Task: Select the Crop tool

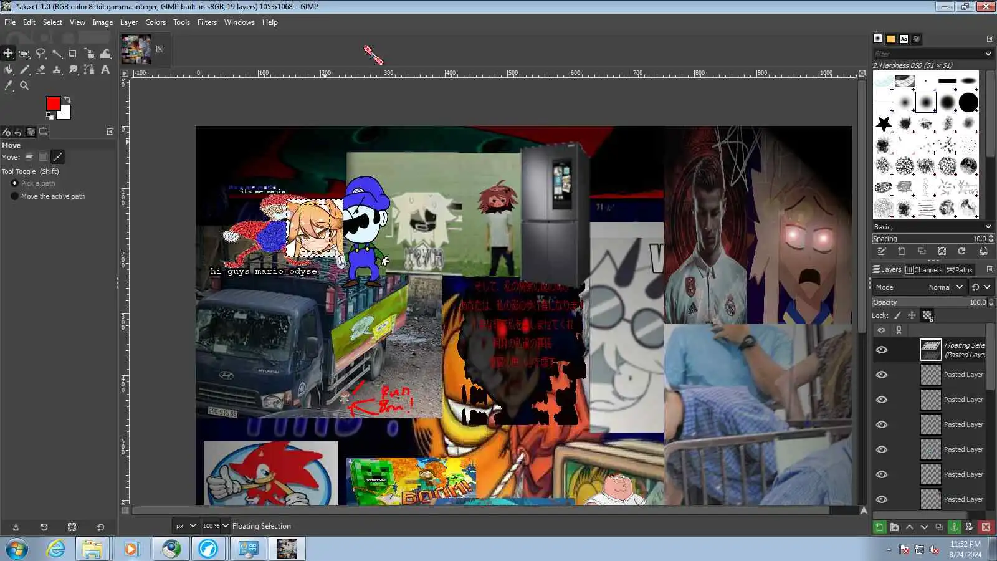Action: coord(73,54)
